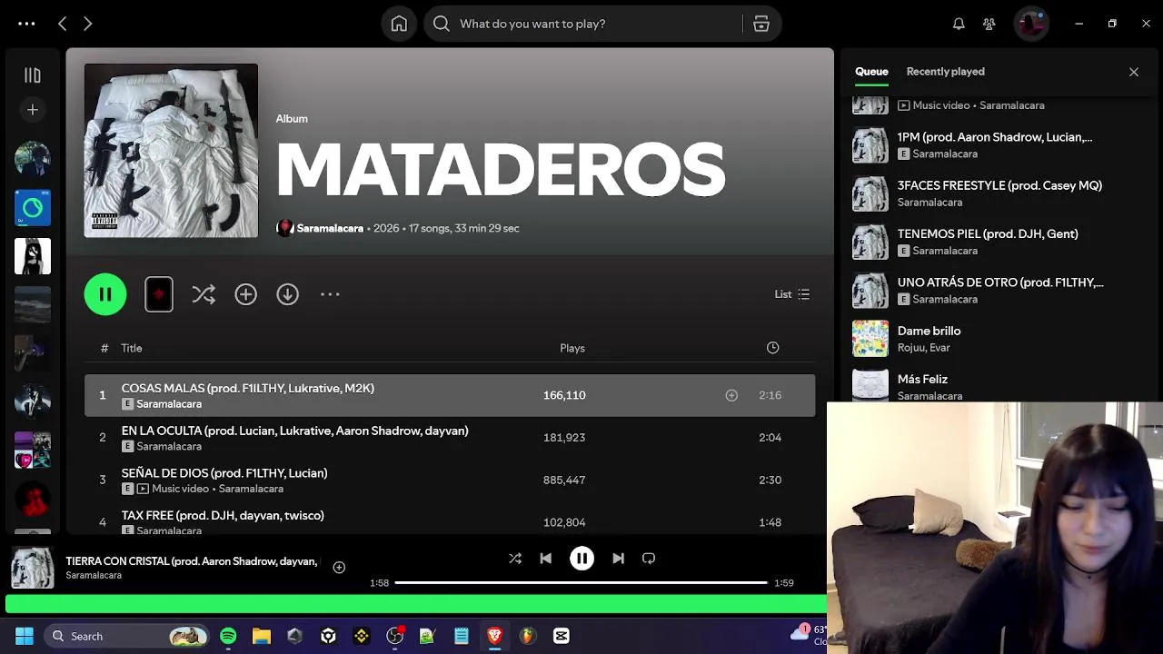Sort by duration clock icon
Screen dimensions: 1163x654
click(772, 348)
